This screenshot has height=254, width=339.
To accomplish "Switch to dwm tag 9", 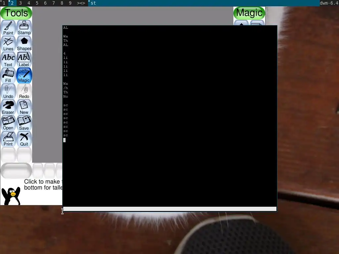I will click(70, 3).
